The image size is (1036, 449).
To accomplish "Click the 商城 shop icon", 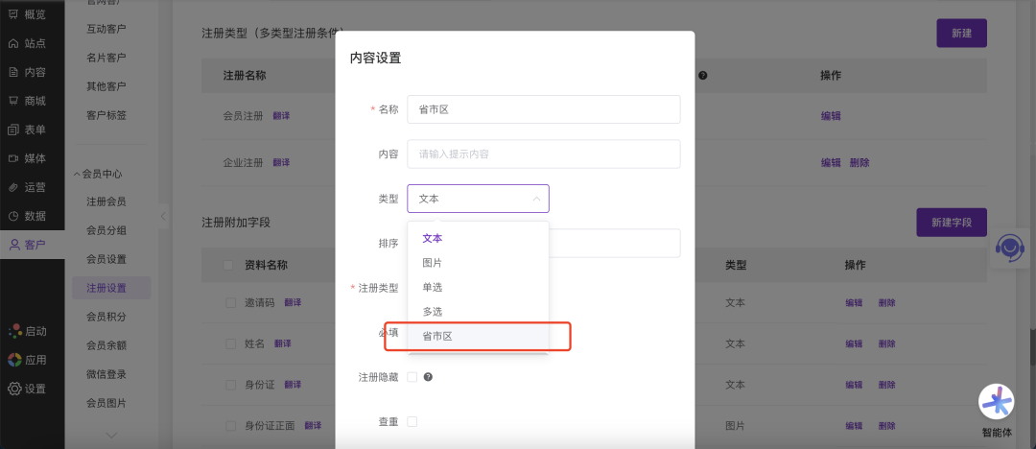I will (x=13, y=101).
